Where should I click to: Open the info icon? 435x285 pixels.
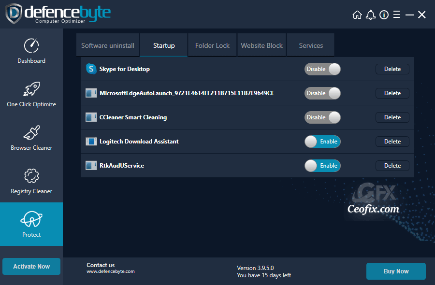(x=384, y=14)
